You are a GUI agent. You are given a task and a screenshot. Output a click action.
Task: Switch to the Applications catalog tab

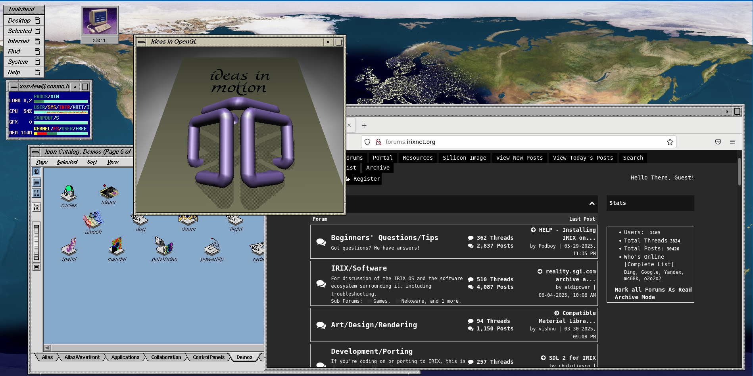(x=125, y=357)
